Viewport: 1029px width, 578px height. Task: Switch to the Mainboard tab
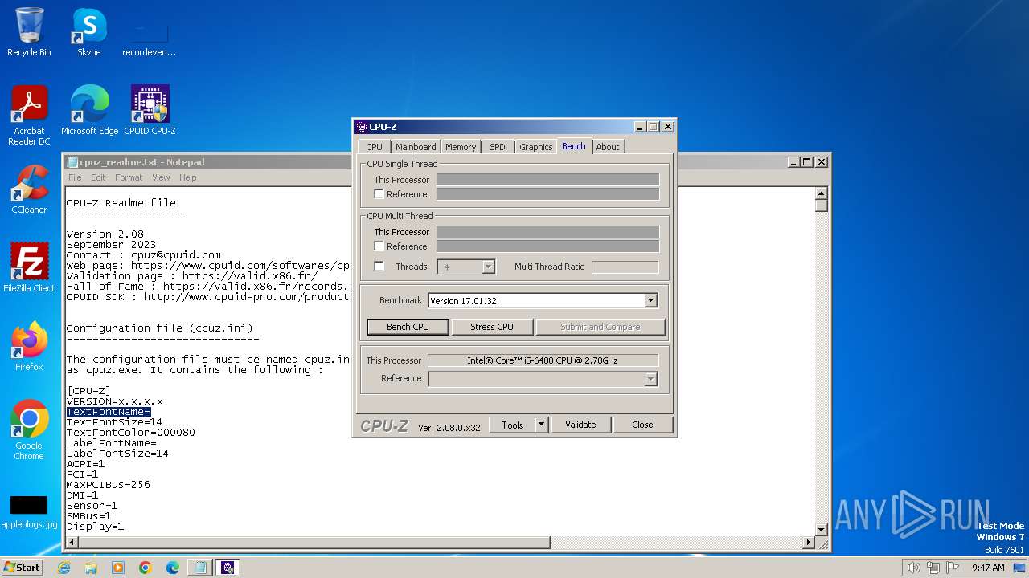click(416, 147)
